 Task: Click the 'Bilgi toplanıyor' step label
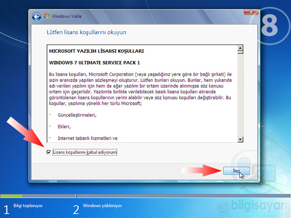coord(28,205)
